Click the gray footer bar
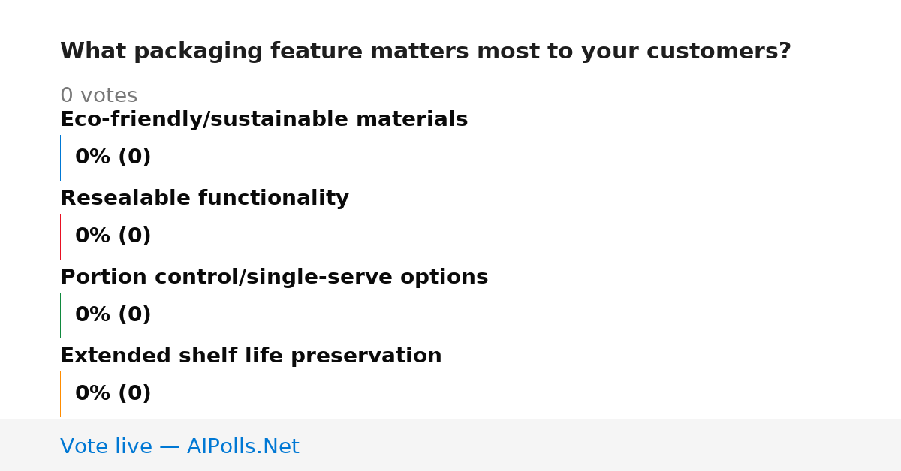Viewport: 901px width, 471px height. [x=450, y=445]
